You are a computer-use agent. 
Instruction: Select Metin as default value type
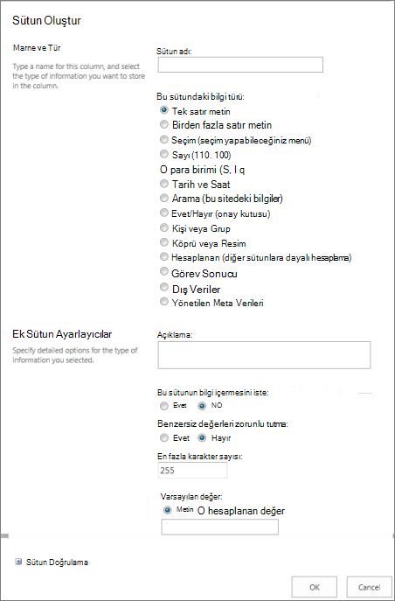tap(167, 511)
